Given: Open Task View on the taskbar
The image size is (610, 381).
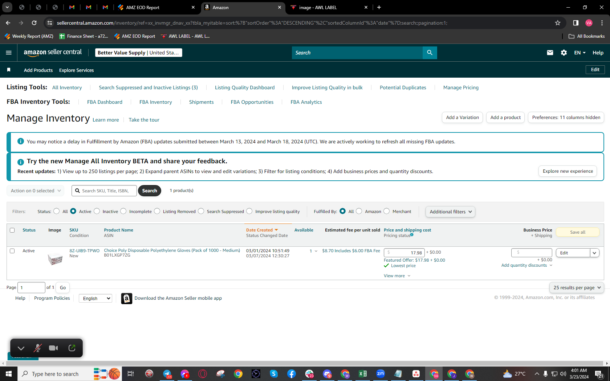Looking at the screenshot, I should click(131, 374).
